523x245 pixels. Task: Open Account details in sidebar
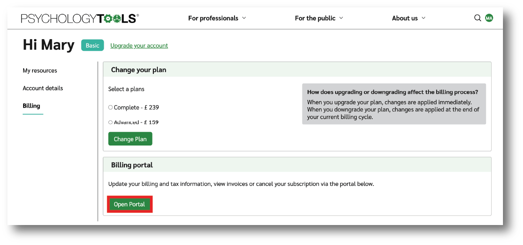[43, 88]
